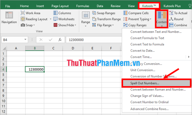
Task: Click the Transform Range icon
Action: click(94, 19)
